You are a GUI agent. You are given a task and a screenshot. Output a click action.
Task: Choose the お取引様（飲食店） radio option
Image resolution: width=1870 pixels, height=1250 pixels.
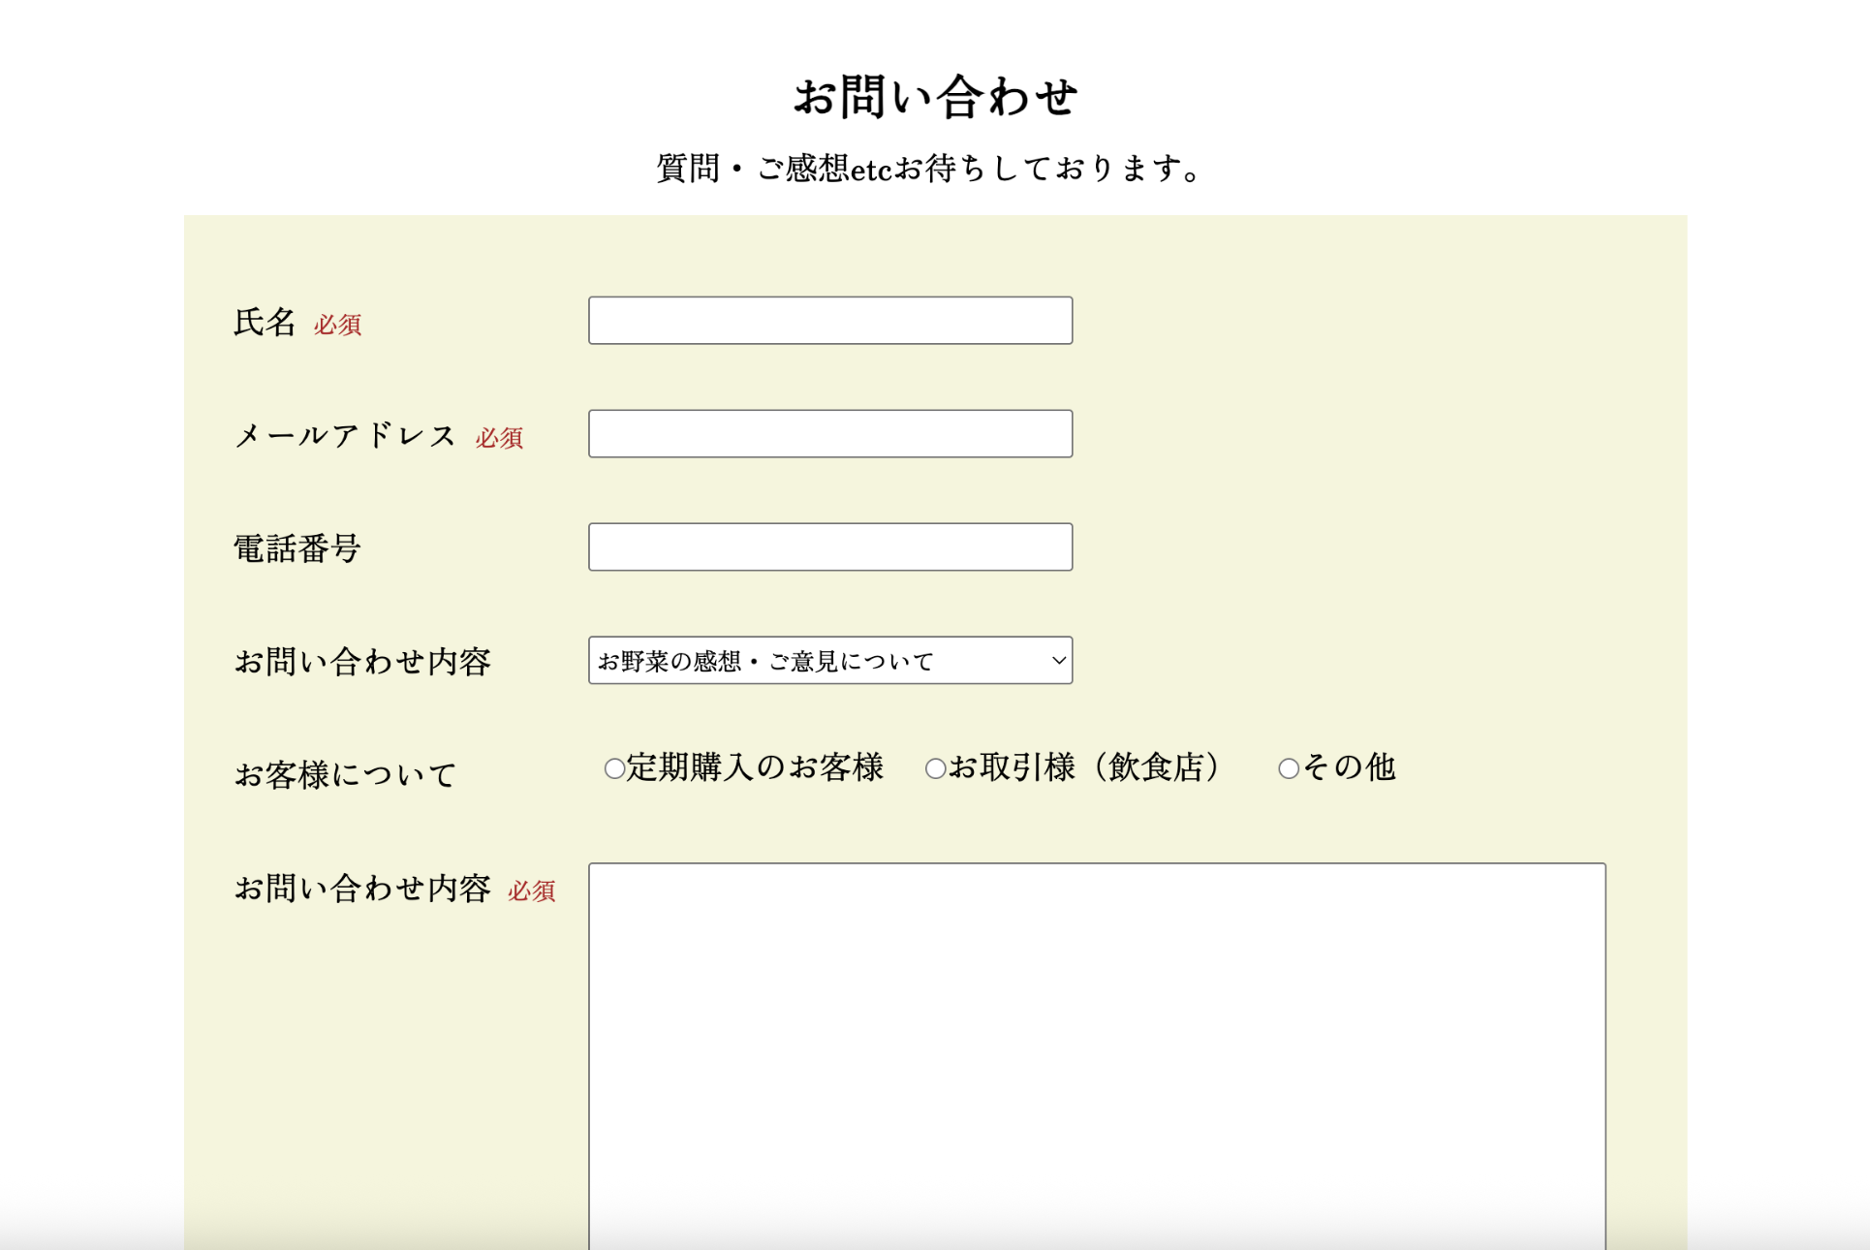point(935,769)
